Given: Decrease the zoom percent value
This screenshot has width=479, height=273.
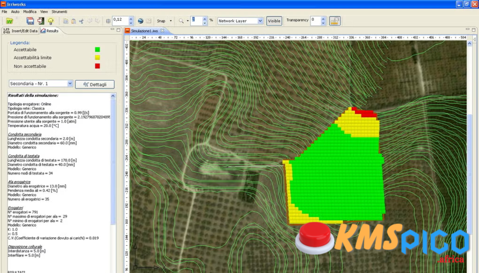Looking at the screenshot, I should pyautogui.click(x=205, y=23).
